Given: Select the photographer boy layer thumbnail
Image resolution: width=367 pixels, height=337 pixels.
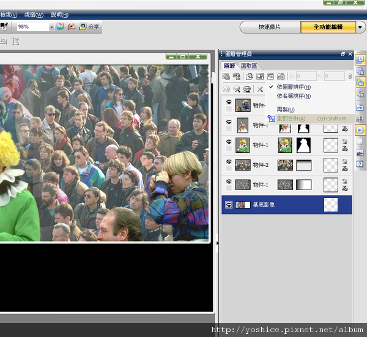Looking at the screenshot, I should [243, 105].
